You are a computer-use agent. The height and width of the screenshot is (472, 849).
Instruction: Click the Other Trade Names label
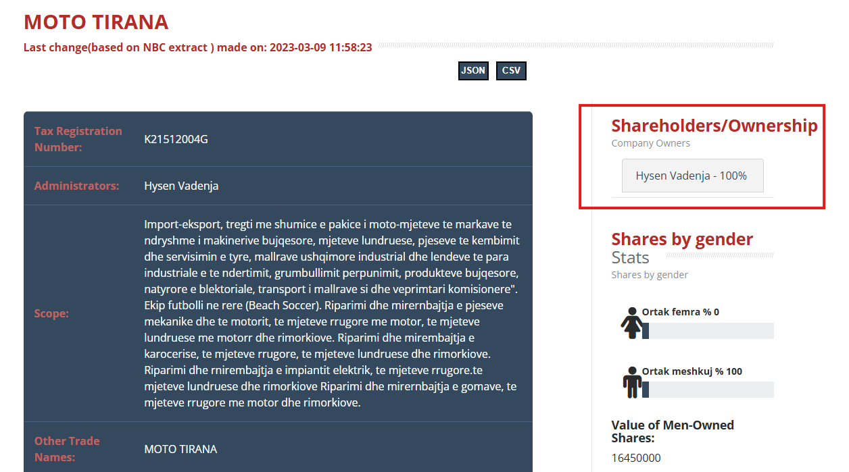(67, 449)
